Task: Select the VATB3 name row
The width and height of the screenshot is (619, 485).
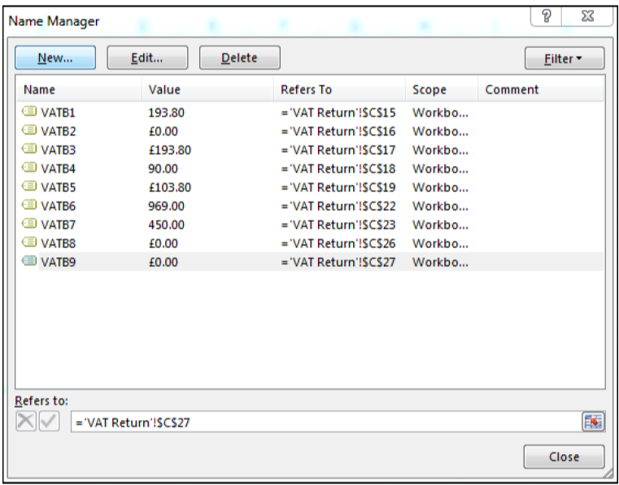Action: tap(310, 150)
